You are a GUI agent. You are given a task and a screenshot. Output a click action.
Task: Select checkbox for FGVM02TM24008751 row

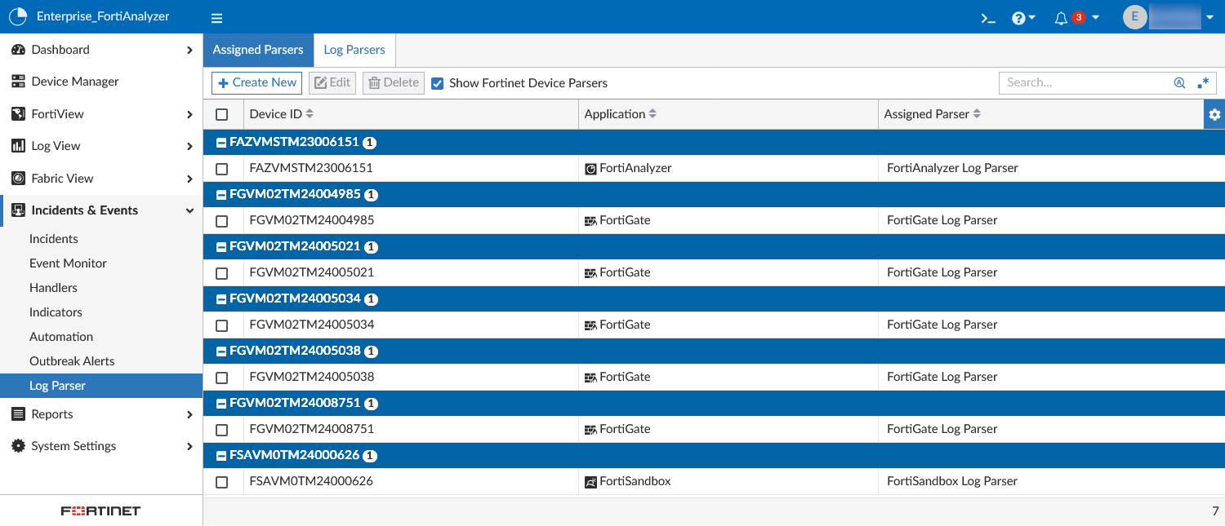coord(221,430)
